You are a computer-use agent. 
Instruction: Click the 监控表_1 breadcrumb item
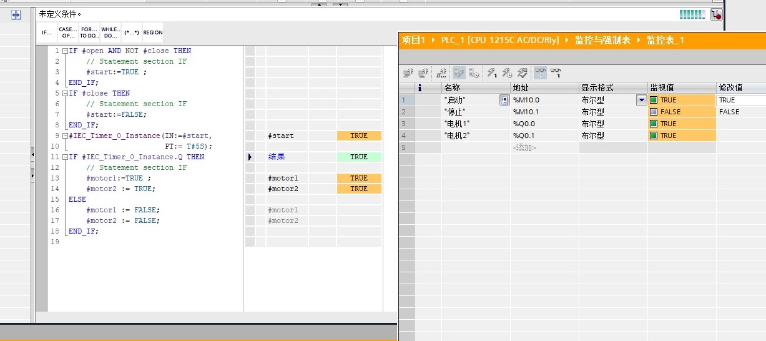pos(665,40)
